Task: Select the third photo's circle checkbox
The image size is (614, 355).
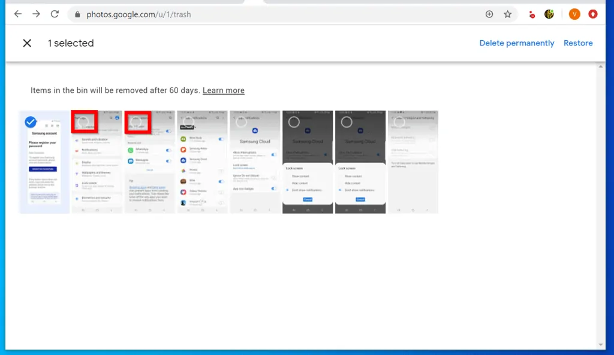Action: 137,122
